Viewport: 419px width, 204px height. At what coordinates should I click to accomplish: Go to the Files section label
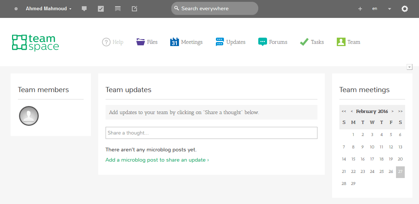coord(152,42)
